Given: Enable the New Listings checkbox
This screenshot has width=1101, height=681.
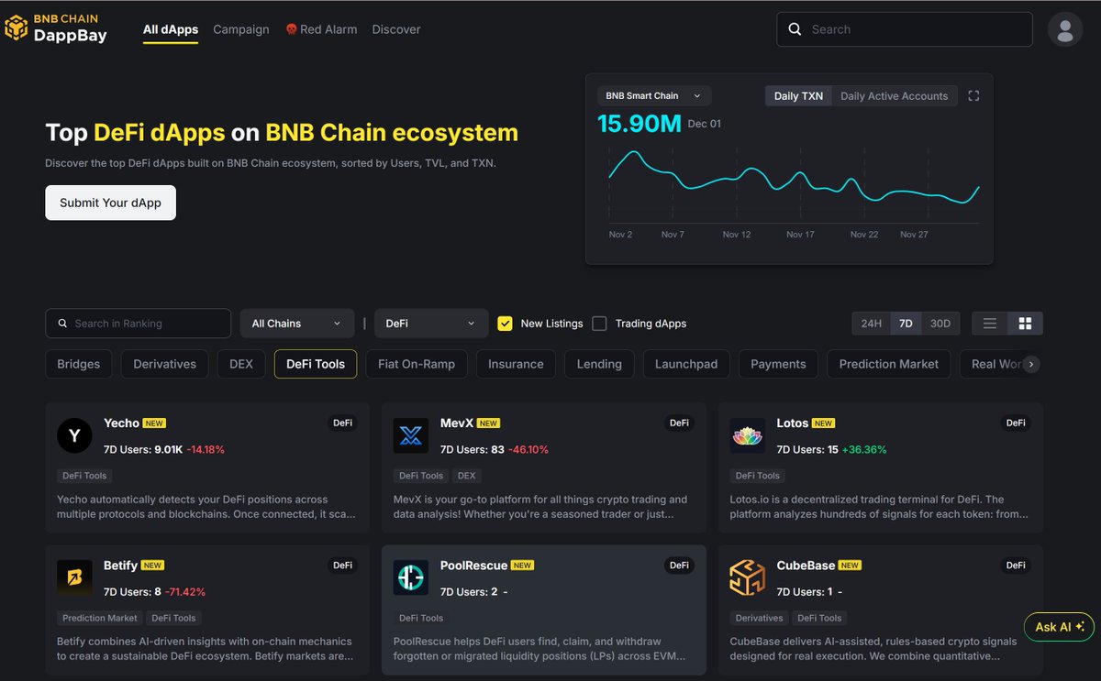Looking at the screenshot, I should (x=505, y=324).
